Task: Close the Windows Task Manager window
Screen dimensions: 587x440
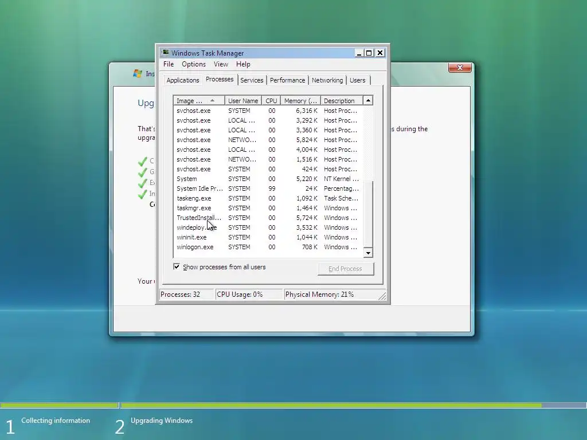Action: tap(379, 53)
